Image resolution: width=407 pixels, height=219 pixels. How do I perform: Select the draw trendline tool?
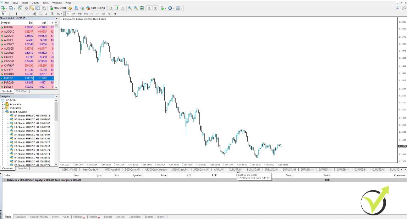(28, 14)
